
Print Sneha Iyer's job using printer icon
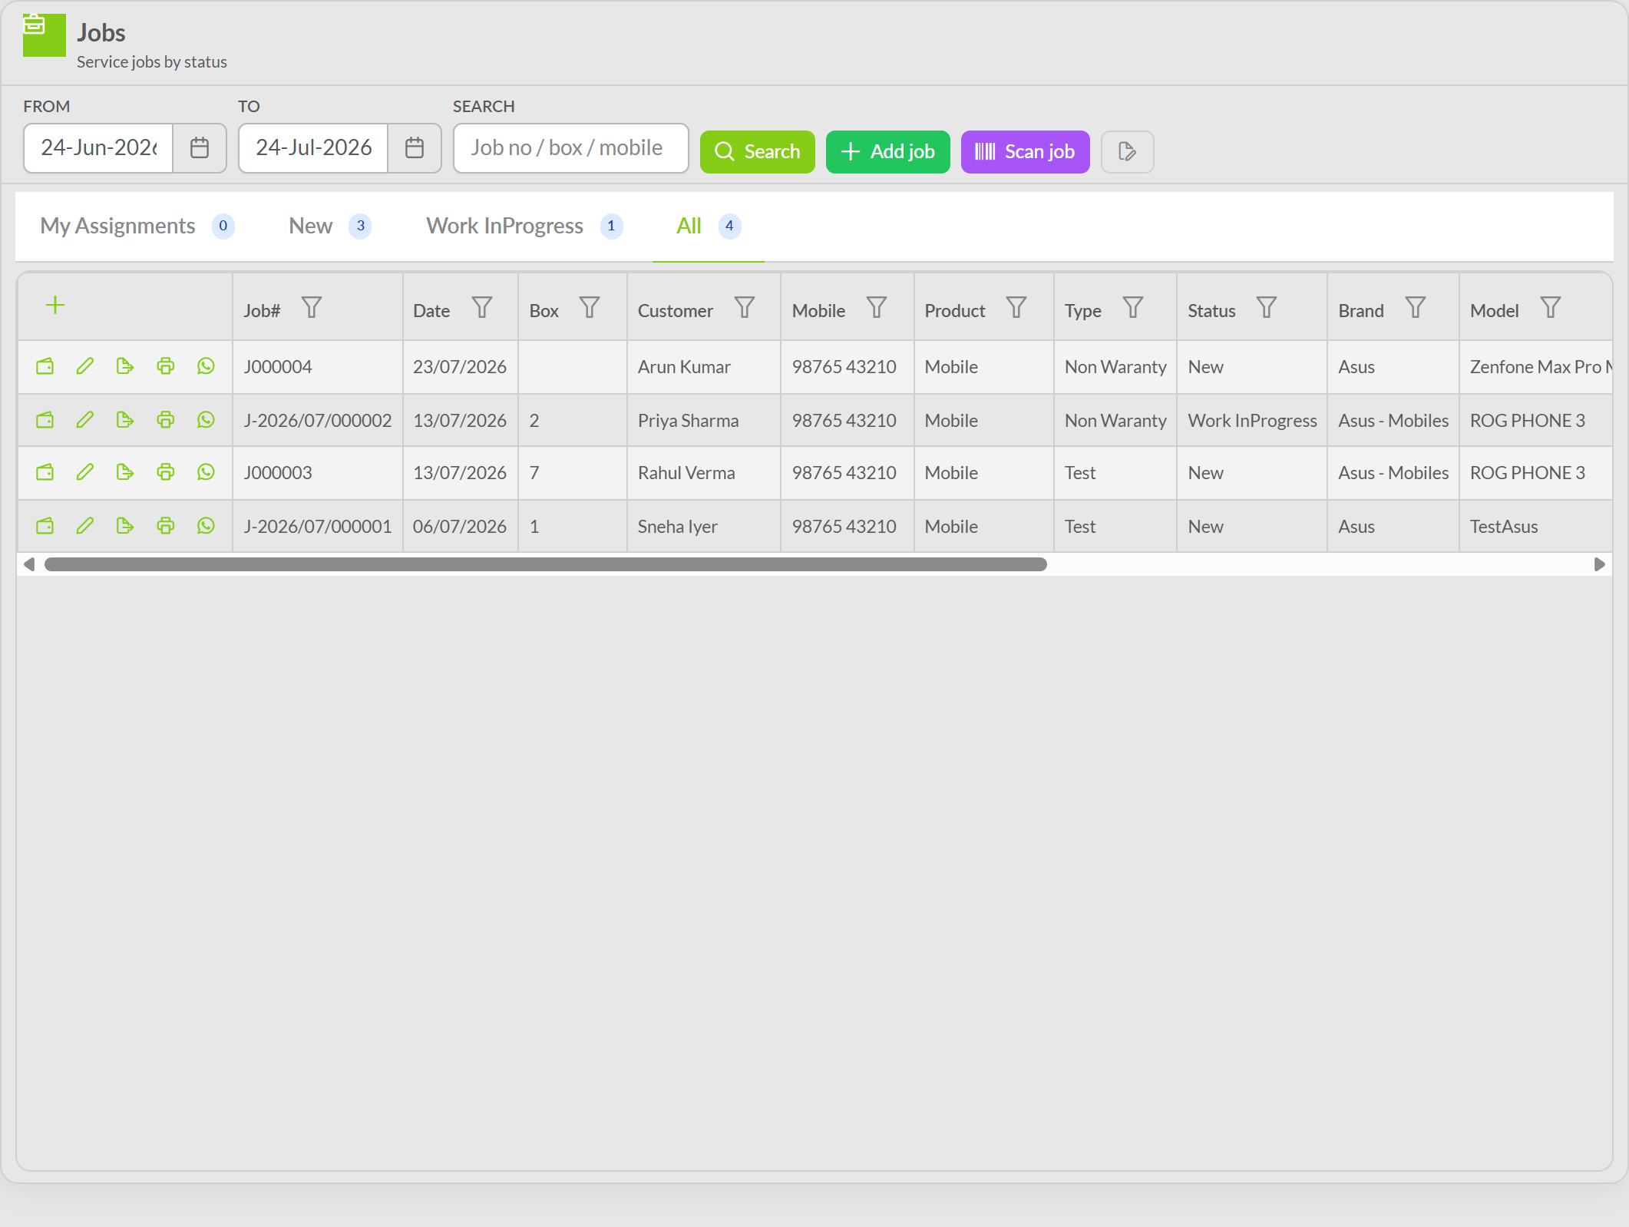166,526
